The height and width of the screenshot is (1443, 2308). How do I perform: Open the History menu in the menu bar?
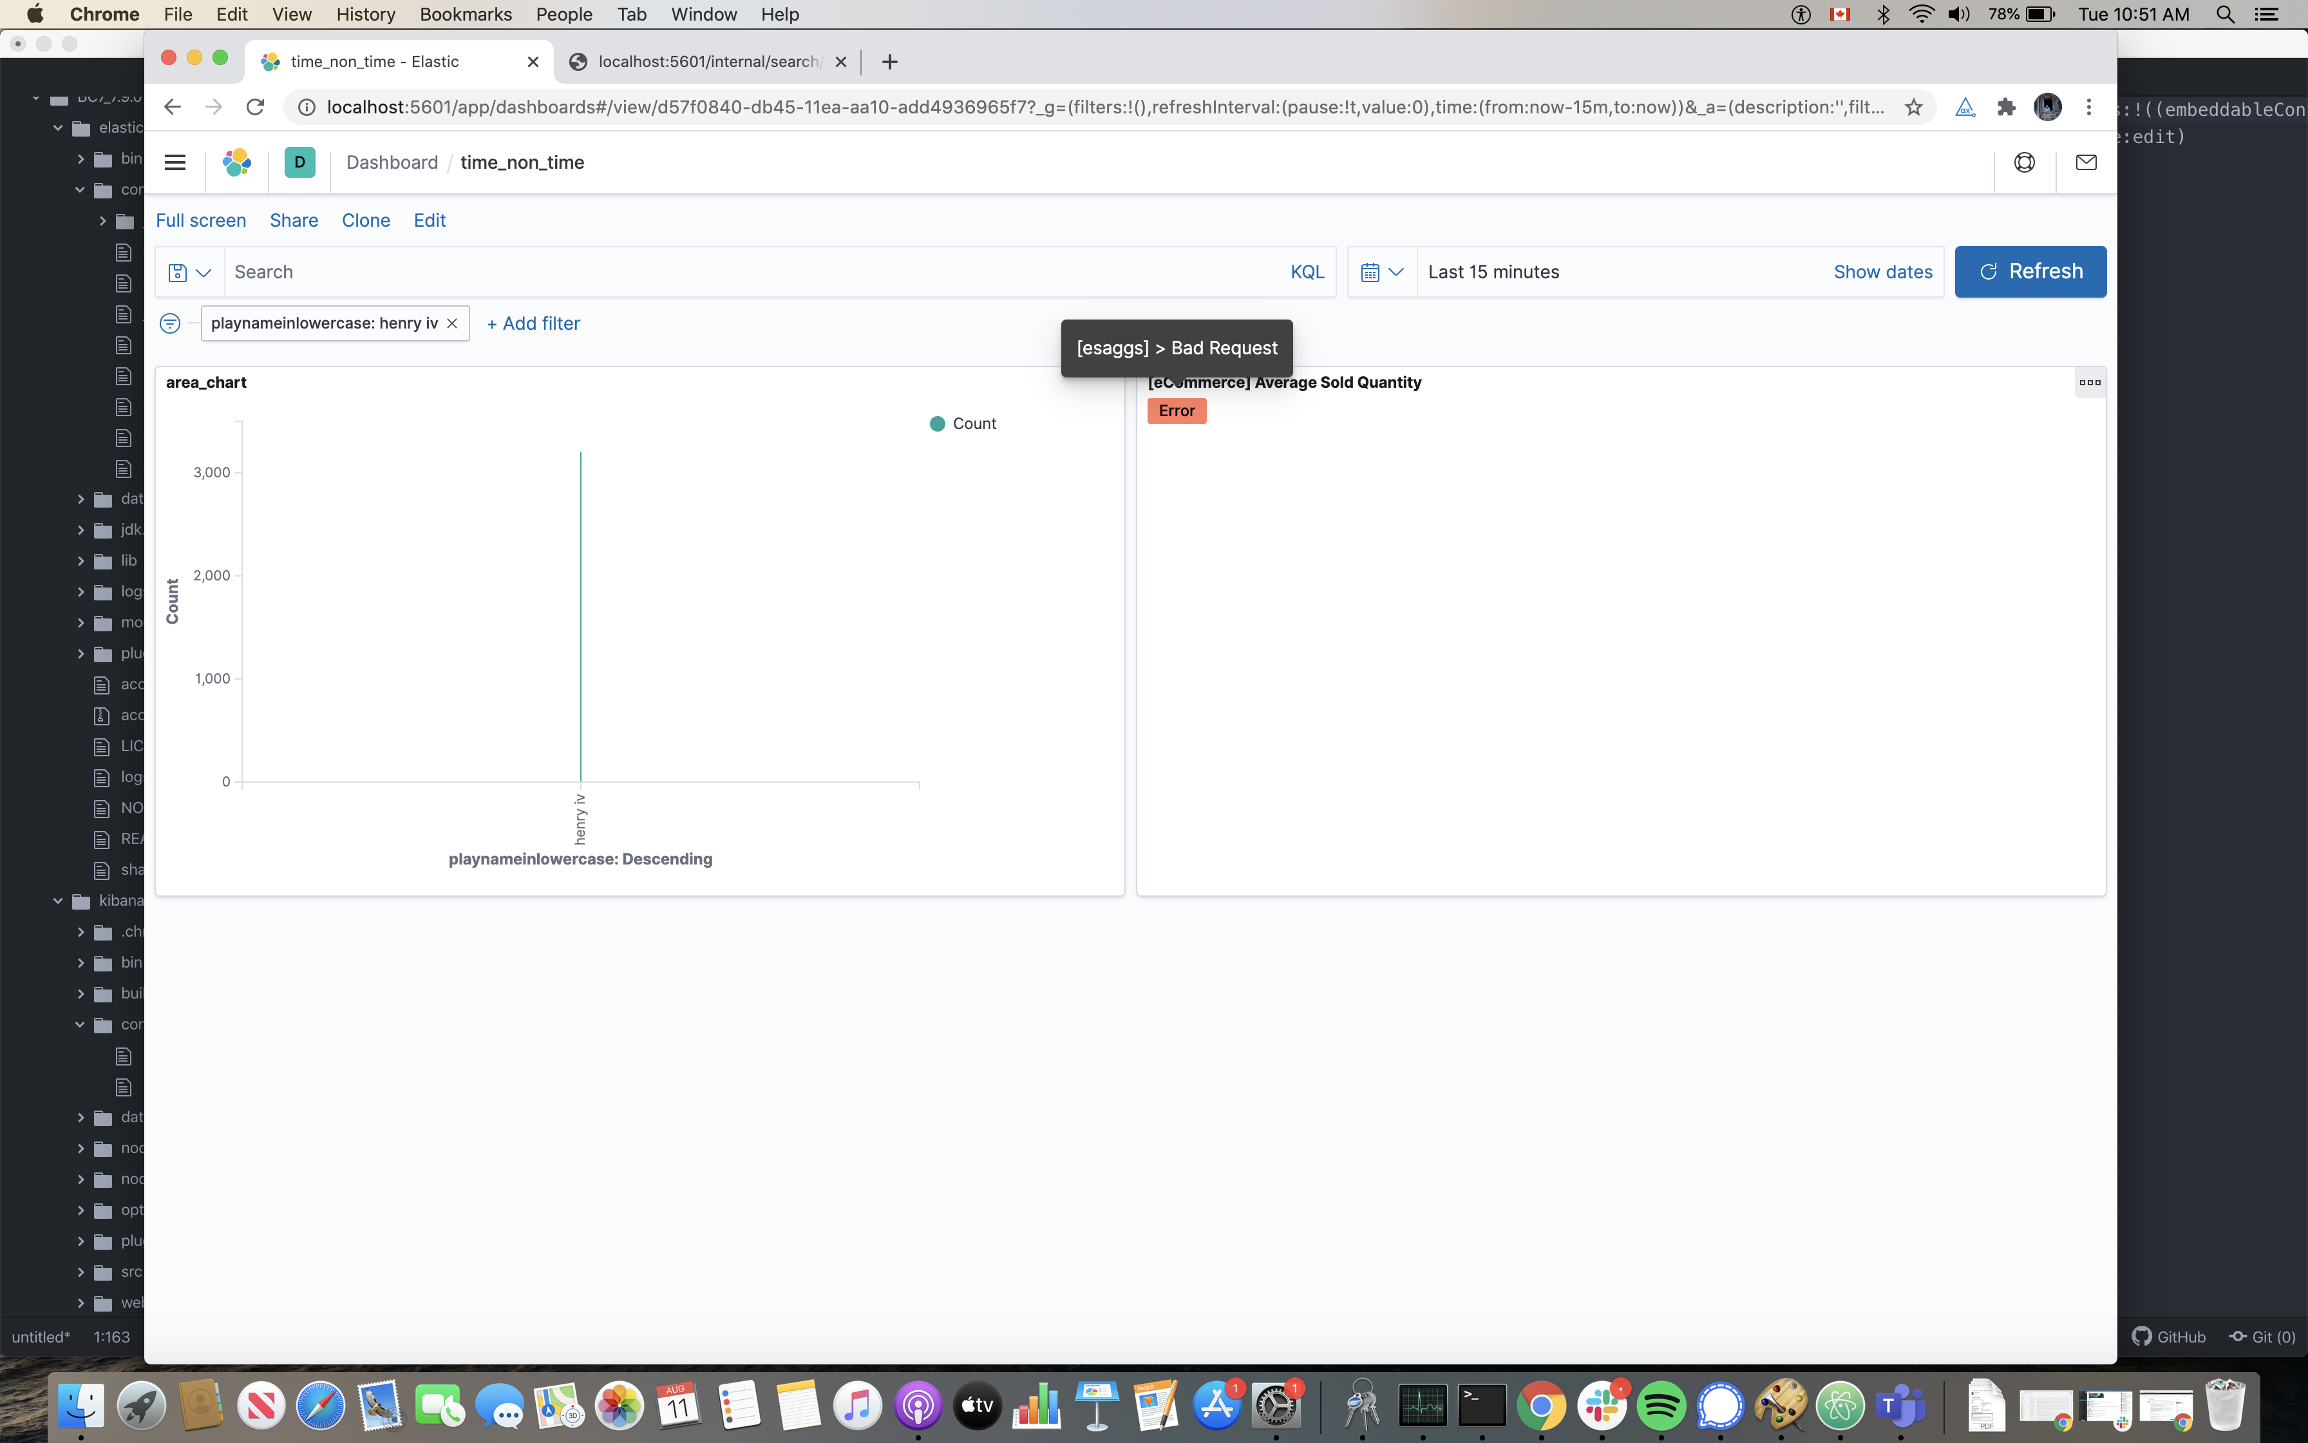pos(365,14)
